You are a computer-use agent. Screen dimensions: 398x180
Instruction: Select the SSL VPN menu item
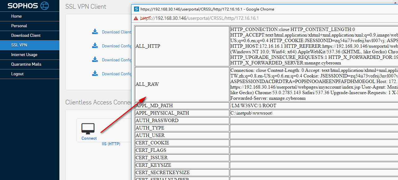30,45
